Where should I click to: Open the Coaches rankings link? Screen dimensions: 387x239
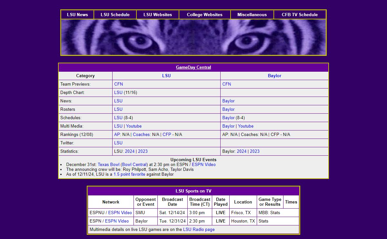click(141, 135)
